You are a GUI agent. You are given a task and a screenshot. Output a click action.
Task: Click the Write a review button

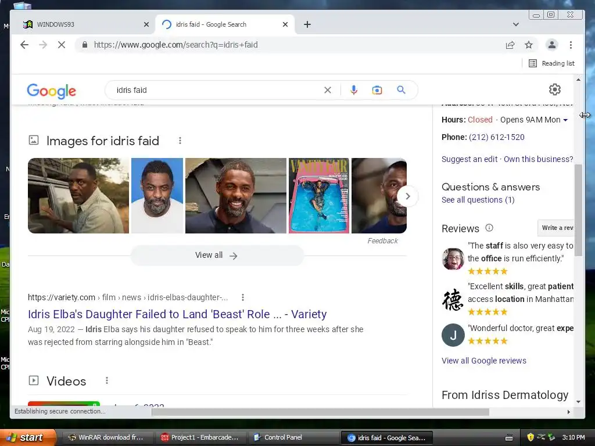pos(556,228)
